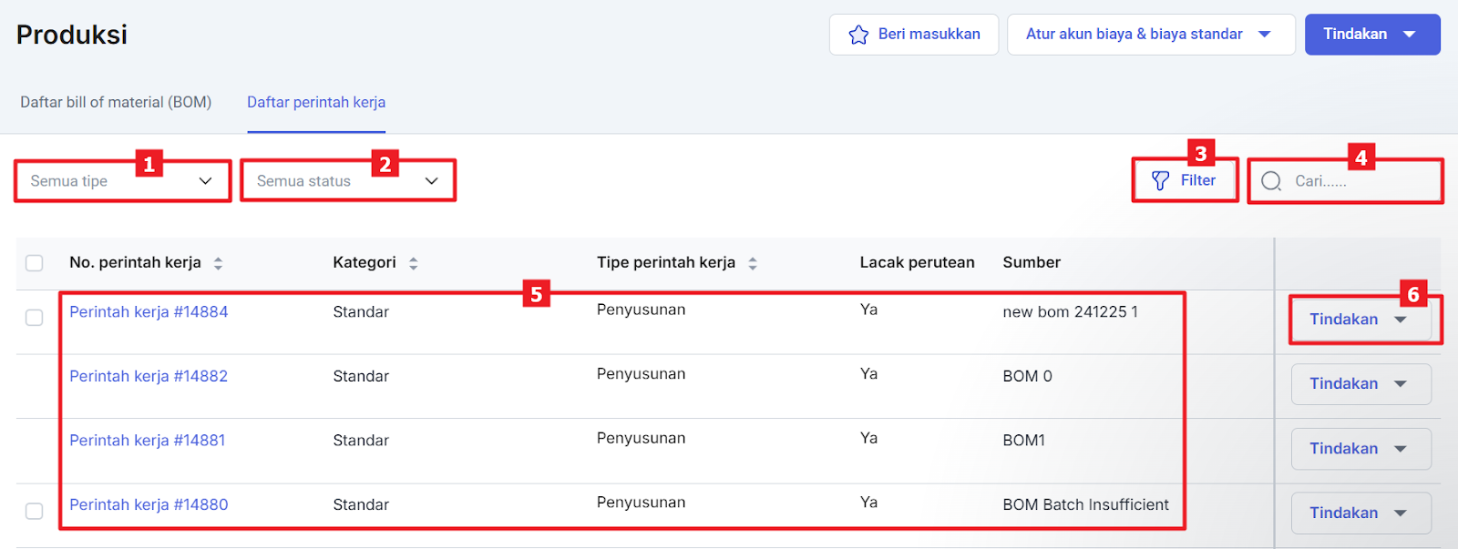Click caret on the blue Tindakan button
Image resolution: width=1458 pixels, height=549 pixels.
point(1409,35)
